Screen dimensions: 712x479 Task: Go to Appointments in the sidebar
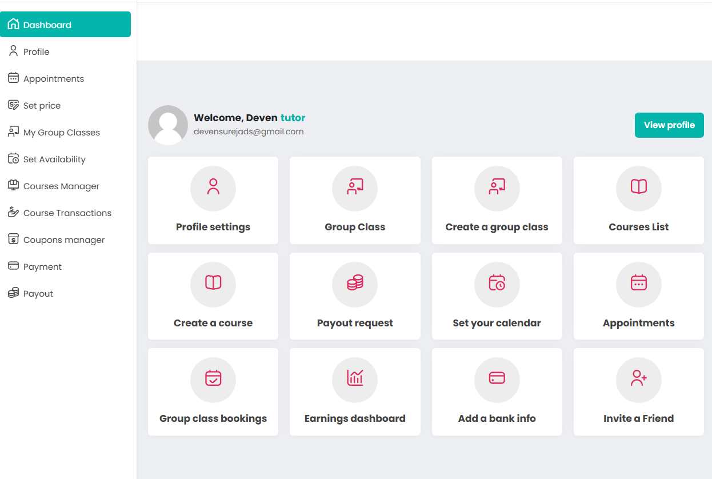pyautogui.click(x=66, y=78)
